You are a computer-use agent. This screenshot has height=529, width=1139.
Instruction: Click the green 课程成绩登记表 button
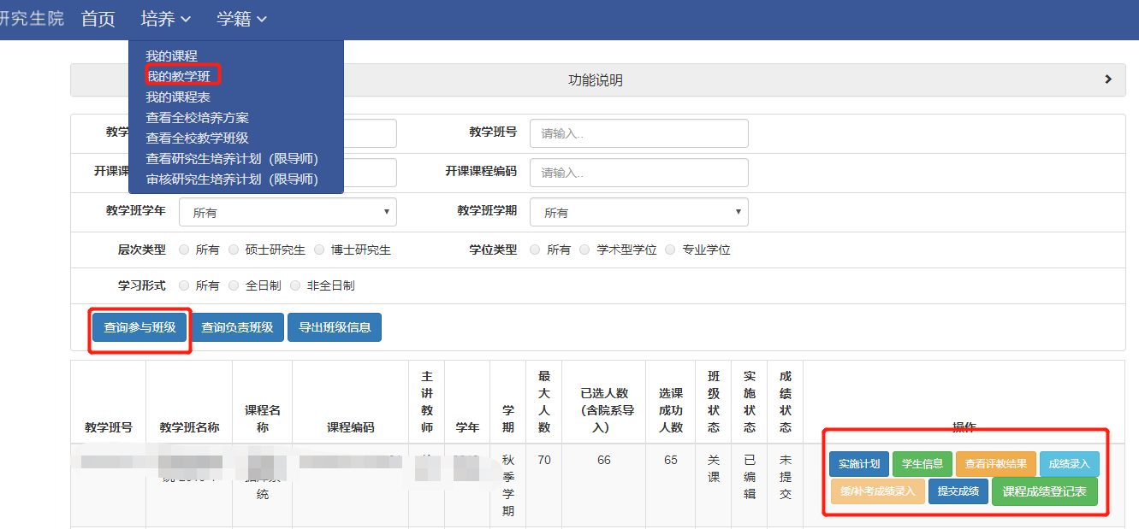[x=1044, y=491]
